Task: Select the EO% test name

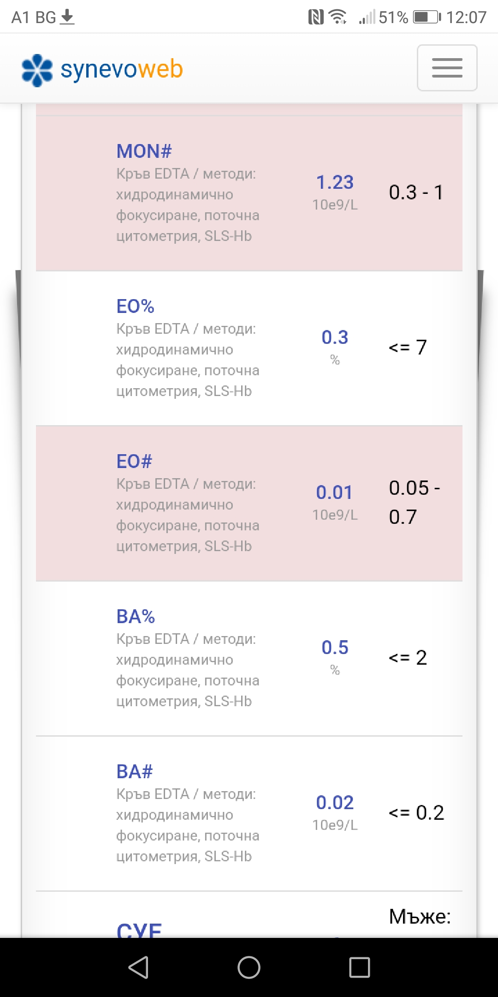Action: (x=135, y=306)
